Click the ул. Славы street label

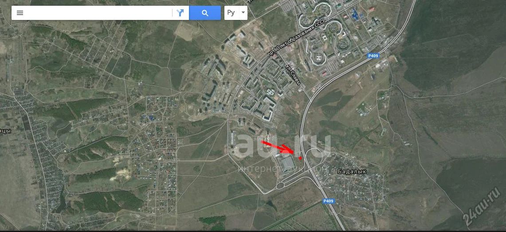coord(293,75)
